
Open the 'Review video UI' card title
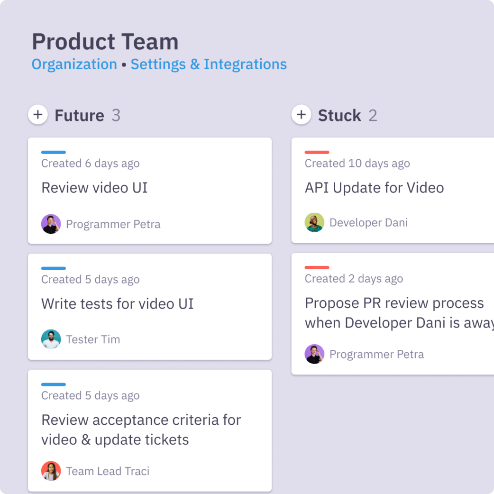pyautogui.click(x=94, y=188)
